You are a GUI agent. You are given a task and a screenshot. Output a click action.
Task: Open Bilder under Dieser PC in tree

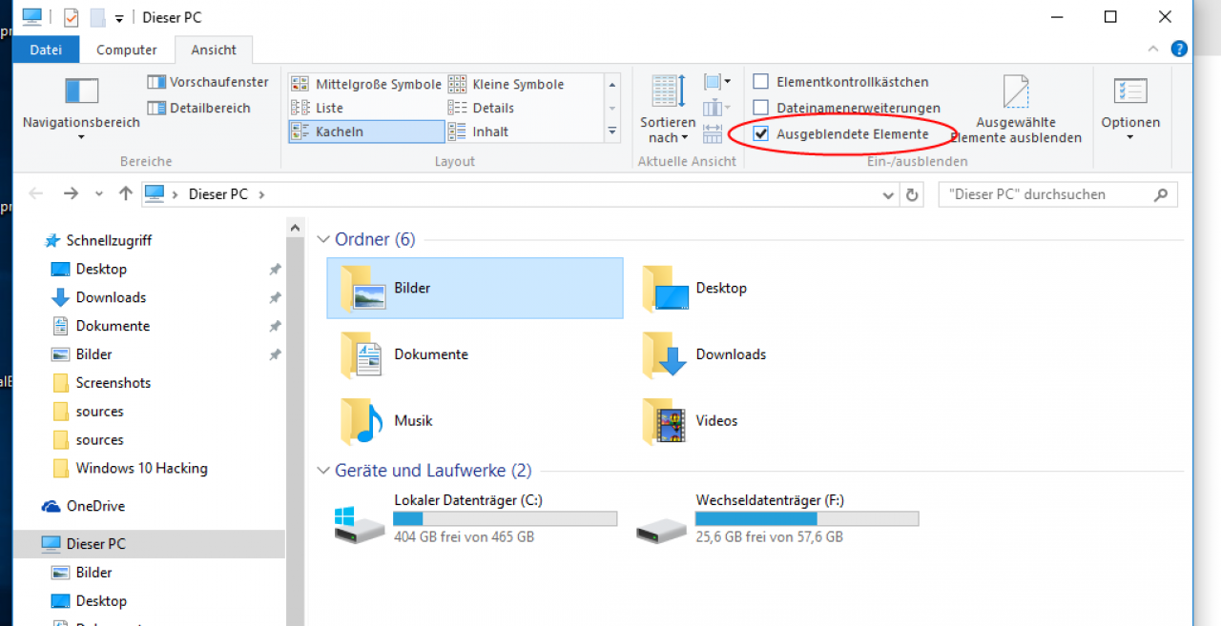pyautogui.click(x=93, y=573)
